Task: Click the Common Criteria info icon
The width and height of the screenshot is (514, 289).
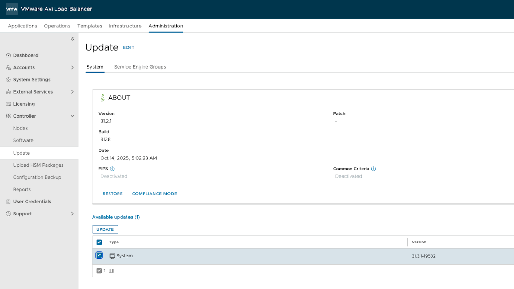Action: point(374,169)
